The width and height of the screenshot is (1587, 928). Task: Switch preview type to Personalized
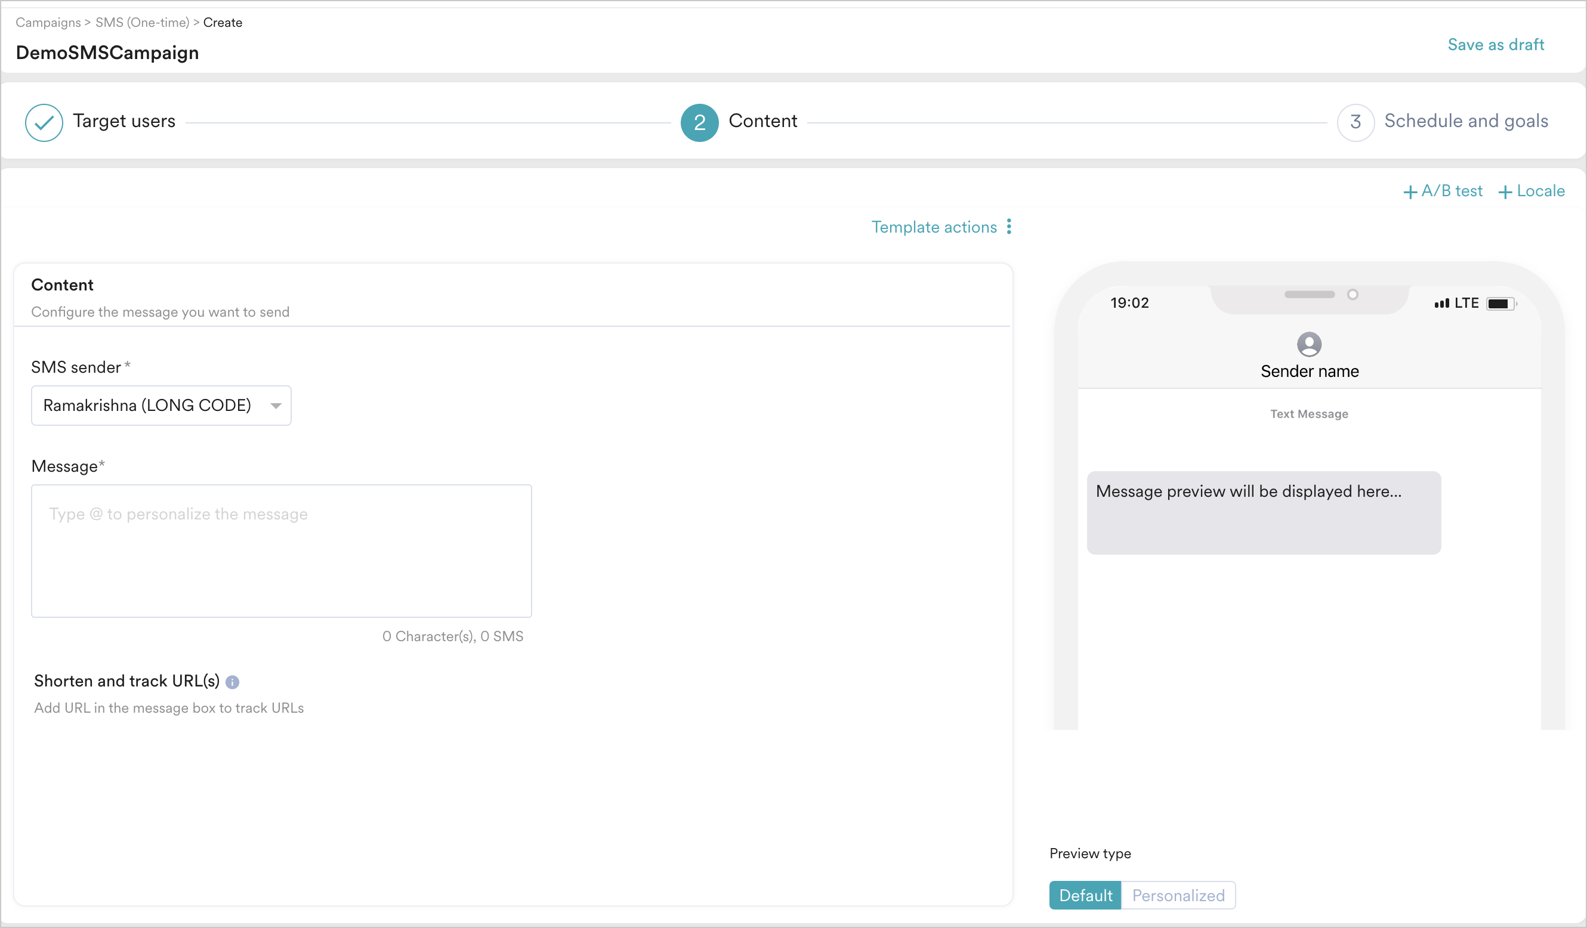coord(1179,895)
